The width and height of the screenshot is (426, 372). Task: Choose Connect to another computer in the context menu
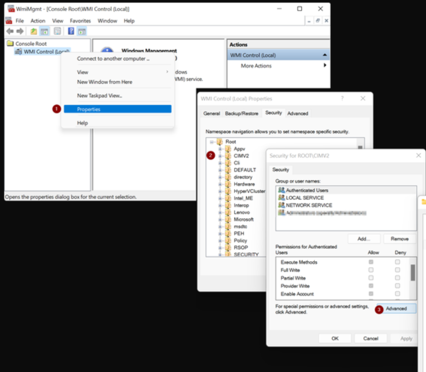pyautogui.click(x=118, y=59)
